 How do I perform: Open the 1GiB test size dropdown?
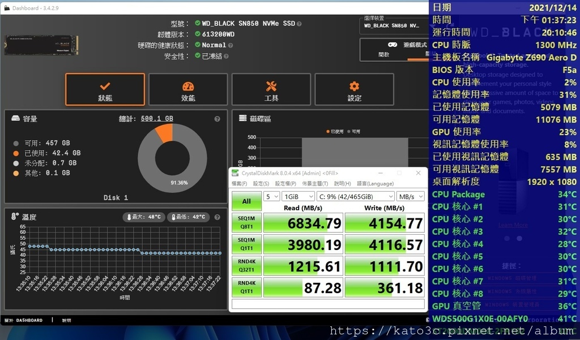pos(298,197)
